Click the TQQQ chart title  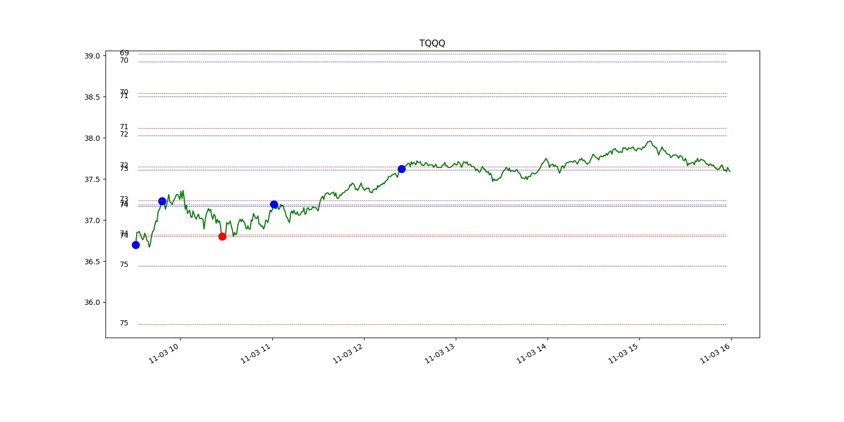point(432,43)
